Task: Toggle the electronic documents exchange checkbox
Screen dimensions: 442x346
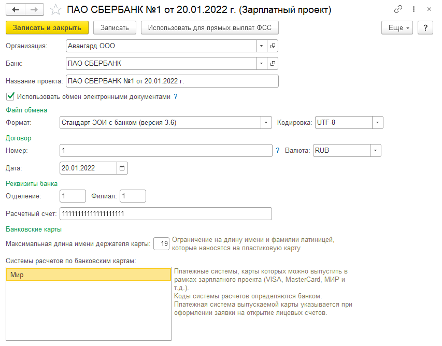Action: click(10, 96)
